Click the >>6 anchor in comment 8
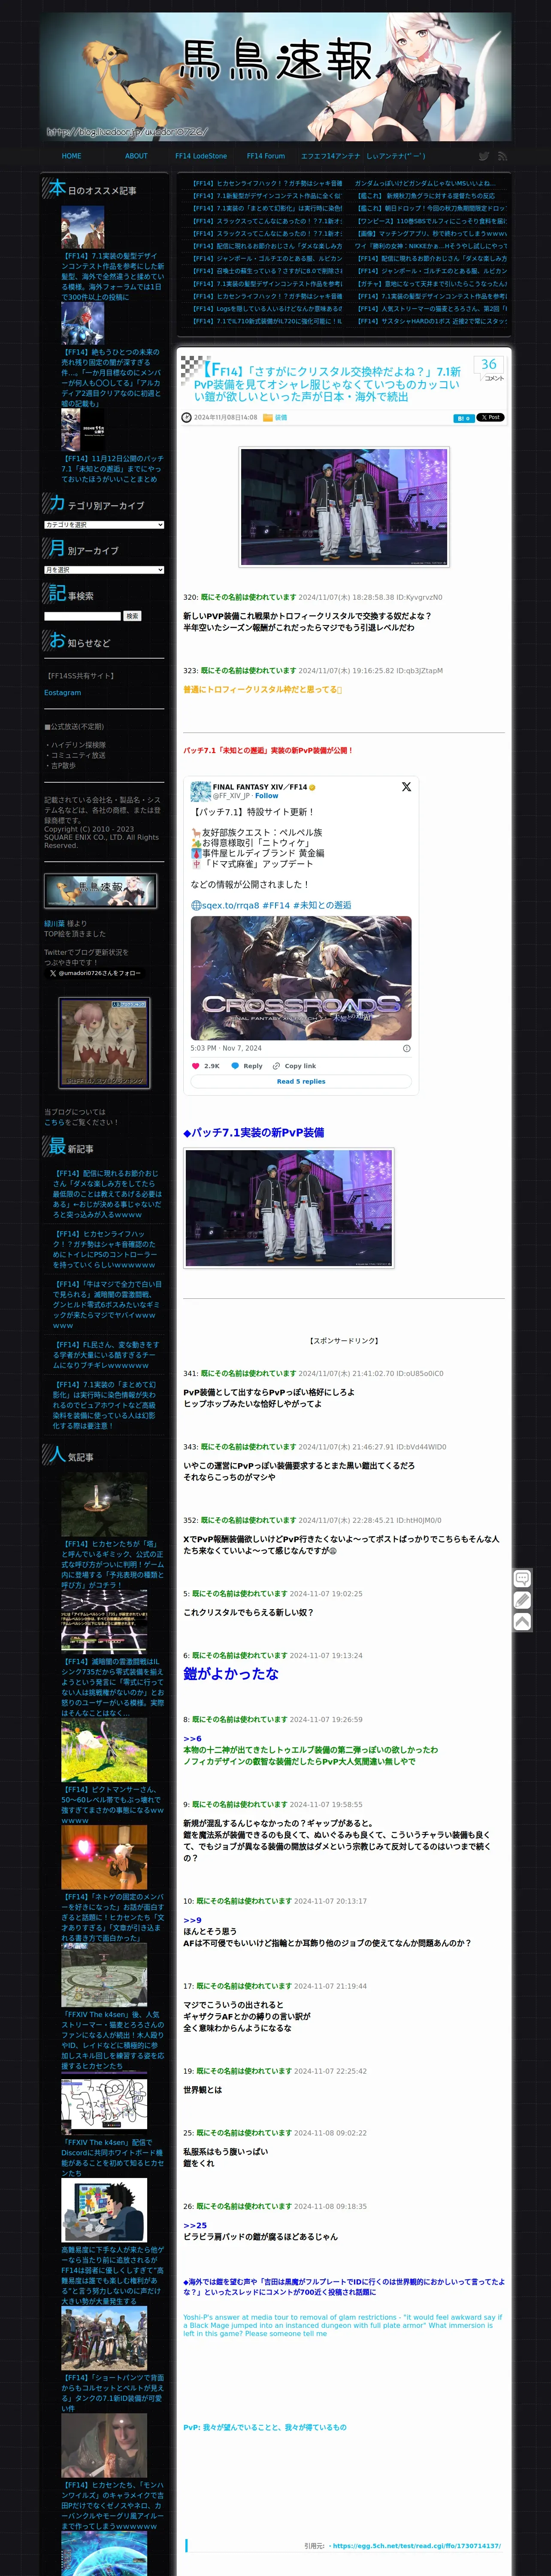 (192, 1738)
